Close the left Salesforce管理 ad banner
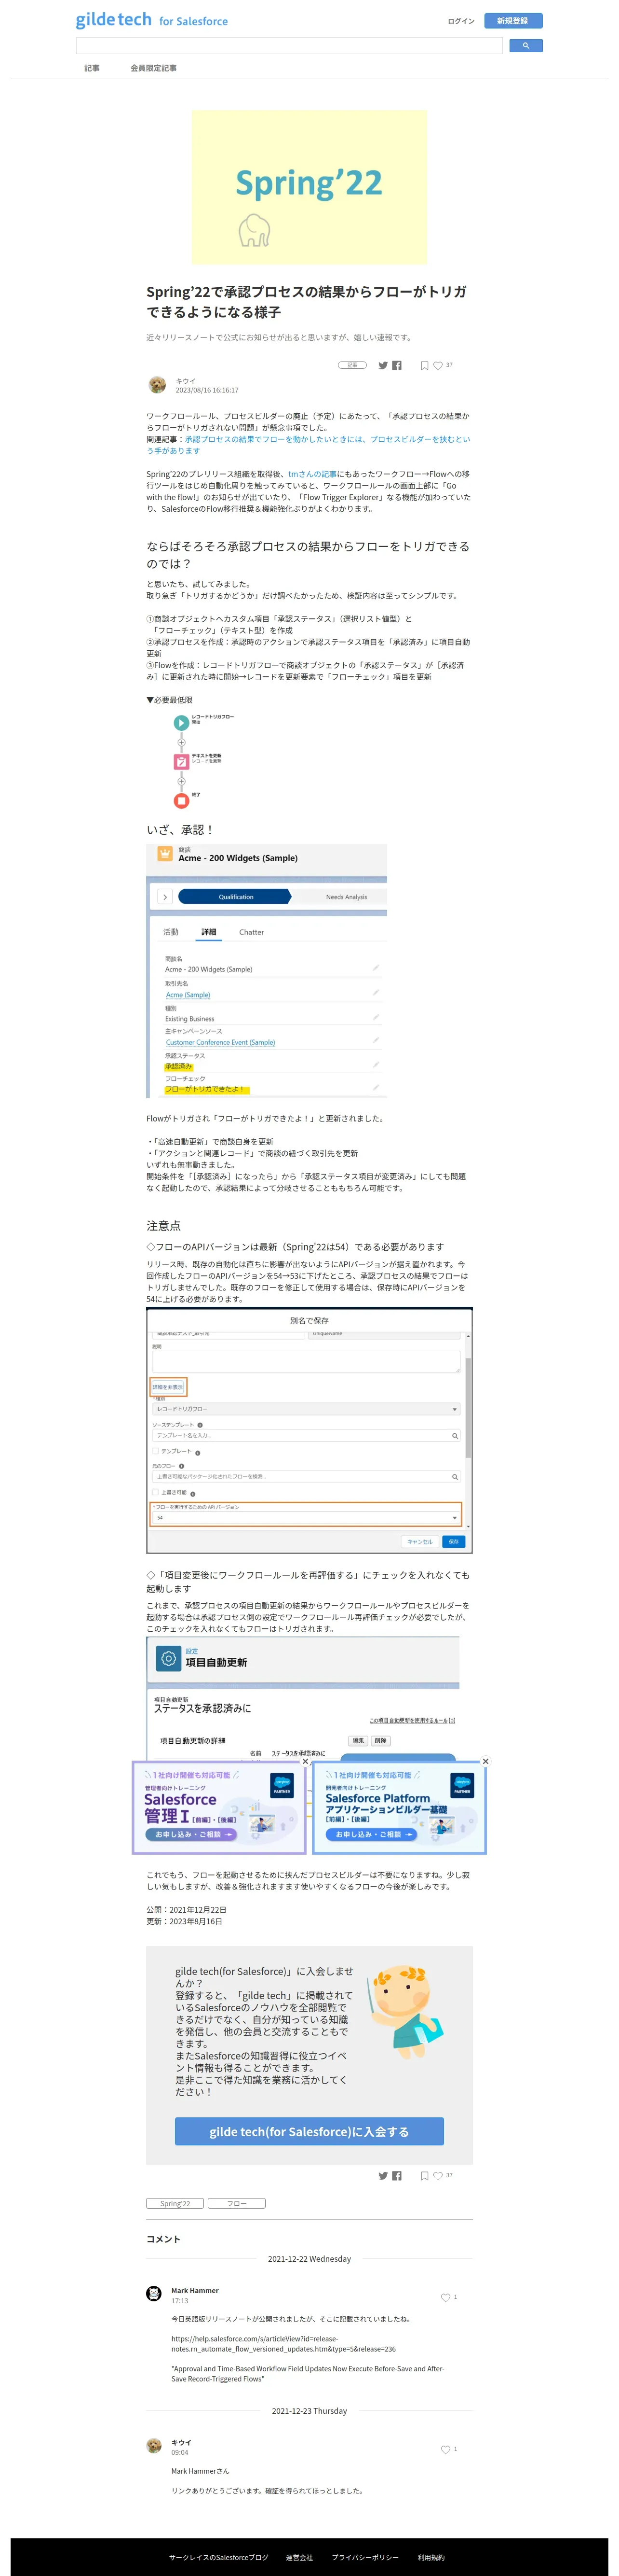The height and width of the screenshot is (2576, 619). tap(306, 1761)
